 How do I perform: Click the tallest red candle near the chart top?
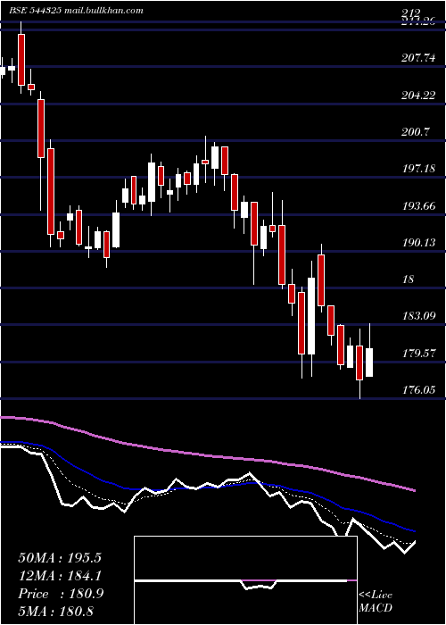tap(21, 60)
